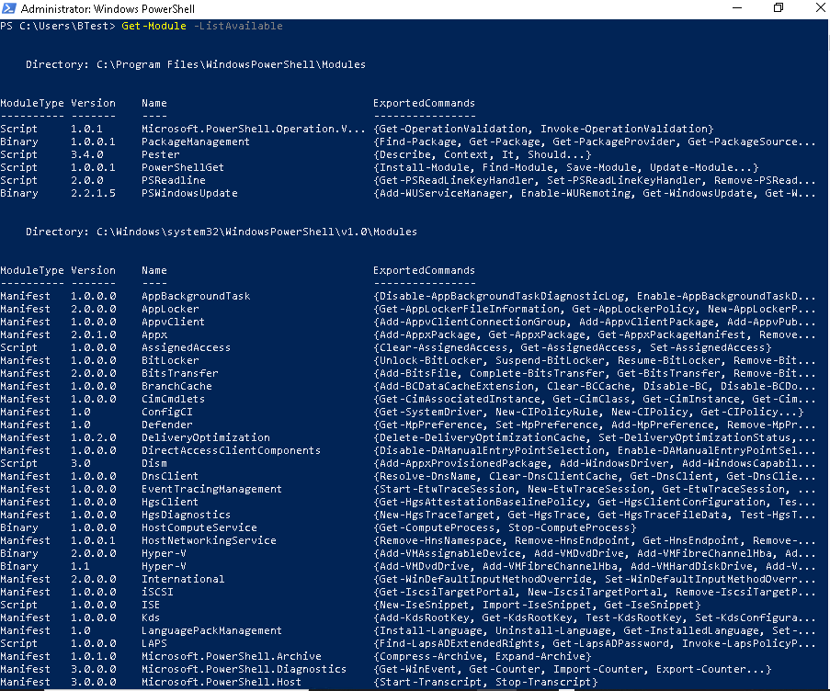The width and height of the screenshot is (830, 691).
Task: Click the iSCSI module name
Action: 157,592
